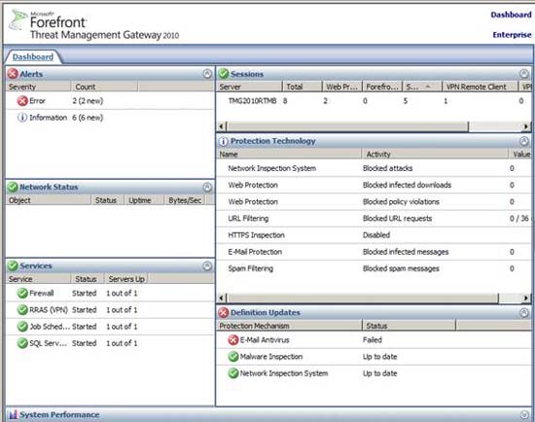Expand the System Performance panel

[524, 415]
